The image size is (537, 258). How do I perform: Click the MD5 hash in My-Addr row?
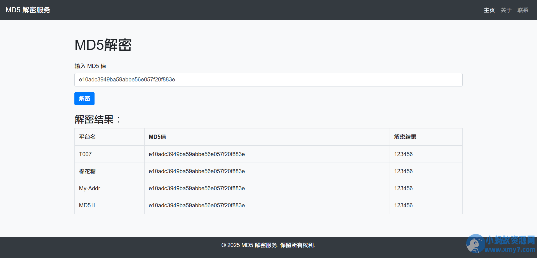197,188
